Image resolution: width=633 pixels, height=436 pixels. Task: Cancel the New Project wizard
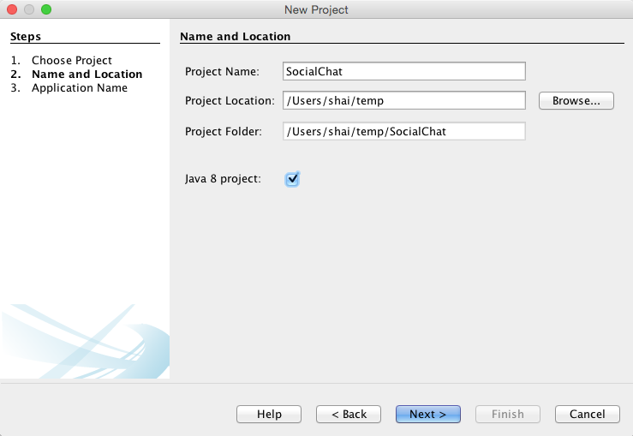click(x=587, y=414)
